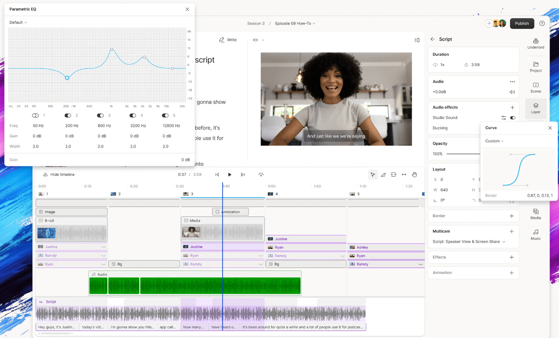Viewport: 559px width, 338px height.
Task: Click the 12800 Hz frequency value
Action: (171, 126)
